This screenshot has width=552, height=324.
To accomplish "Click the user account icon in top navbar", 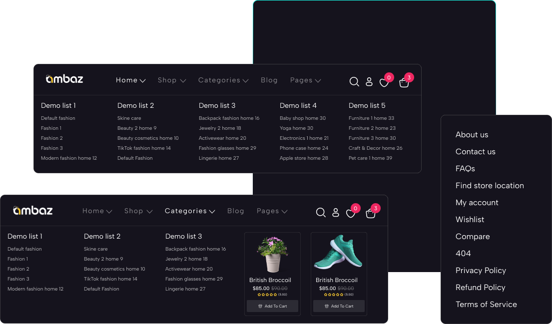I will pos(369,81).
